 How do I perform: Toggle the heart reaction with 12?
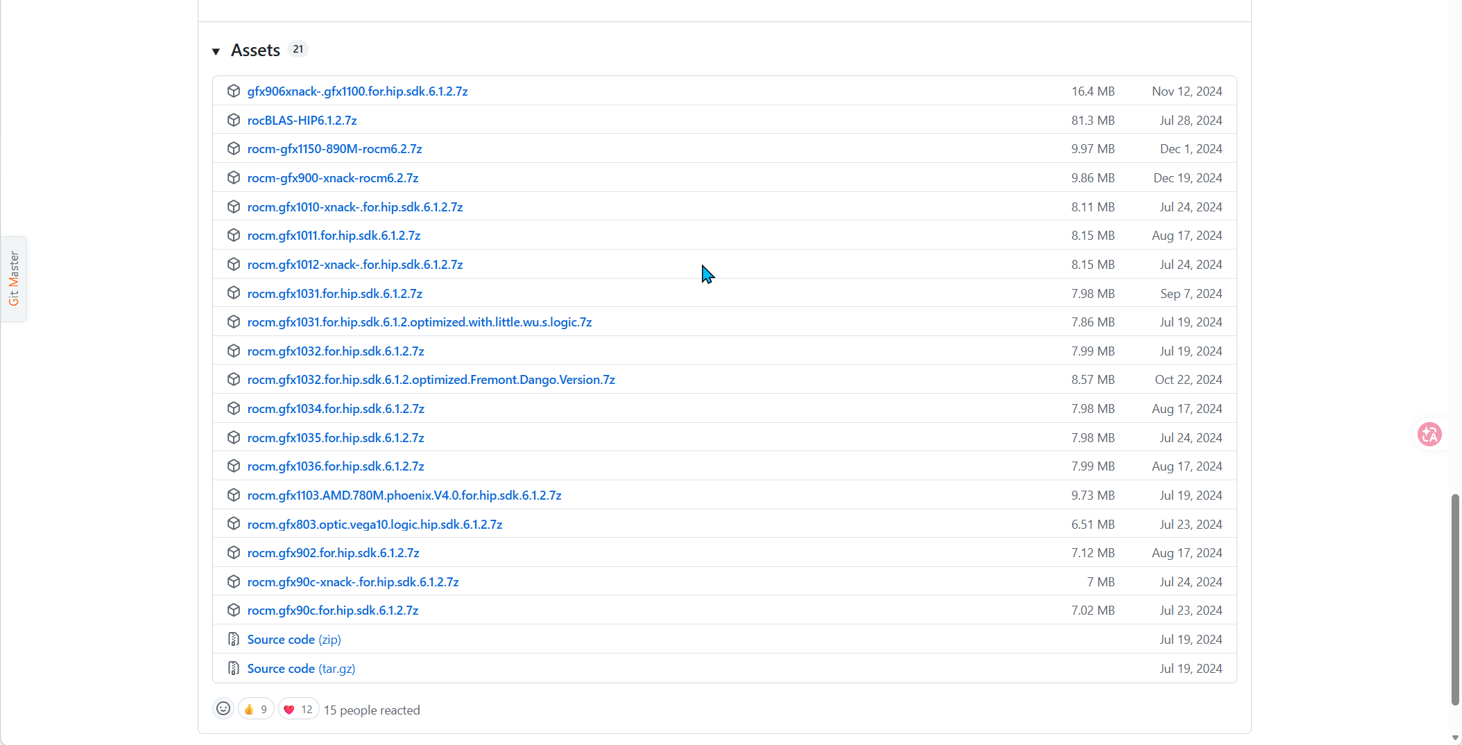coord(298,709)
